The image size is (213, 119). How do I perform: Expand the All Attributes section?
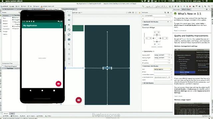143,83
